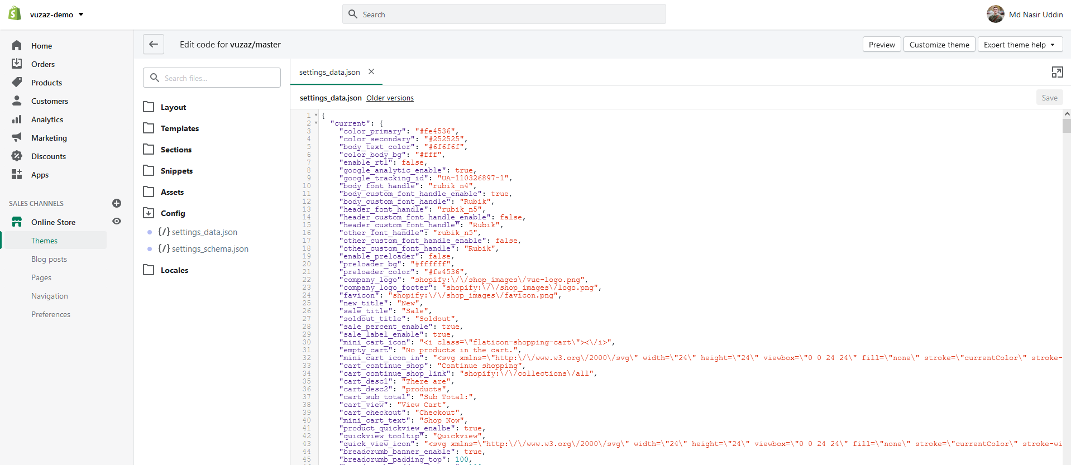Click the Products tag icon
Image resolution: width=1071 pixels, height=465 pixels.
[x=17, y=82]
